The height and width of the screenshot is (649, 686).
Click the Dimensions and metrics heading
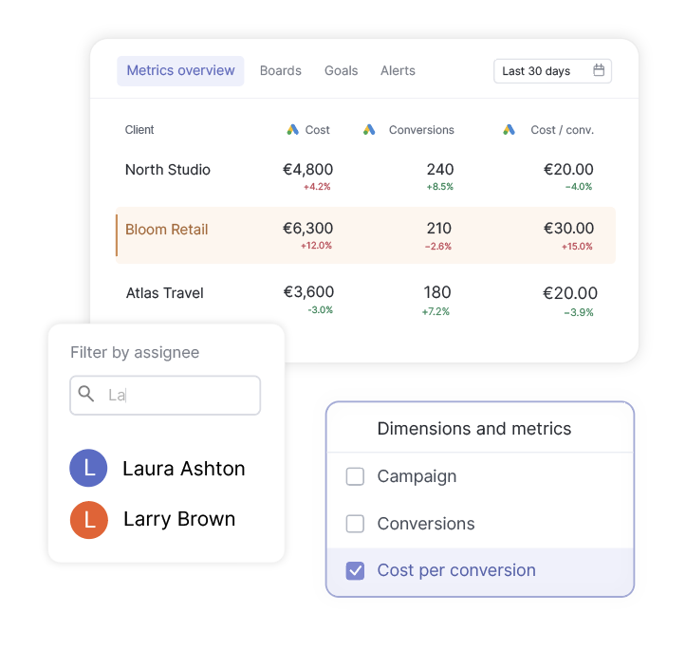point(474,429)
